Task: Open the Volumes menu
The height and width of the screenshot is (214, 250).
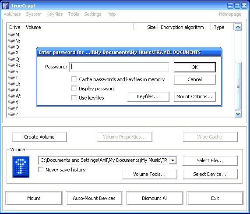Action: coord(12,14)
